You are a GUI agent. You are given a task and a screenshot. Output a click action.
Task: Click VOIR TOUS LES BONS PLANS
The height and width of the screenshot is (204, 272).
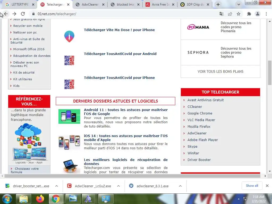click(x=220, y=71)
